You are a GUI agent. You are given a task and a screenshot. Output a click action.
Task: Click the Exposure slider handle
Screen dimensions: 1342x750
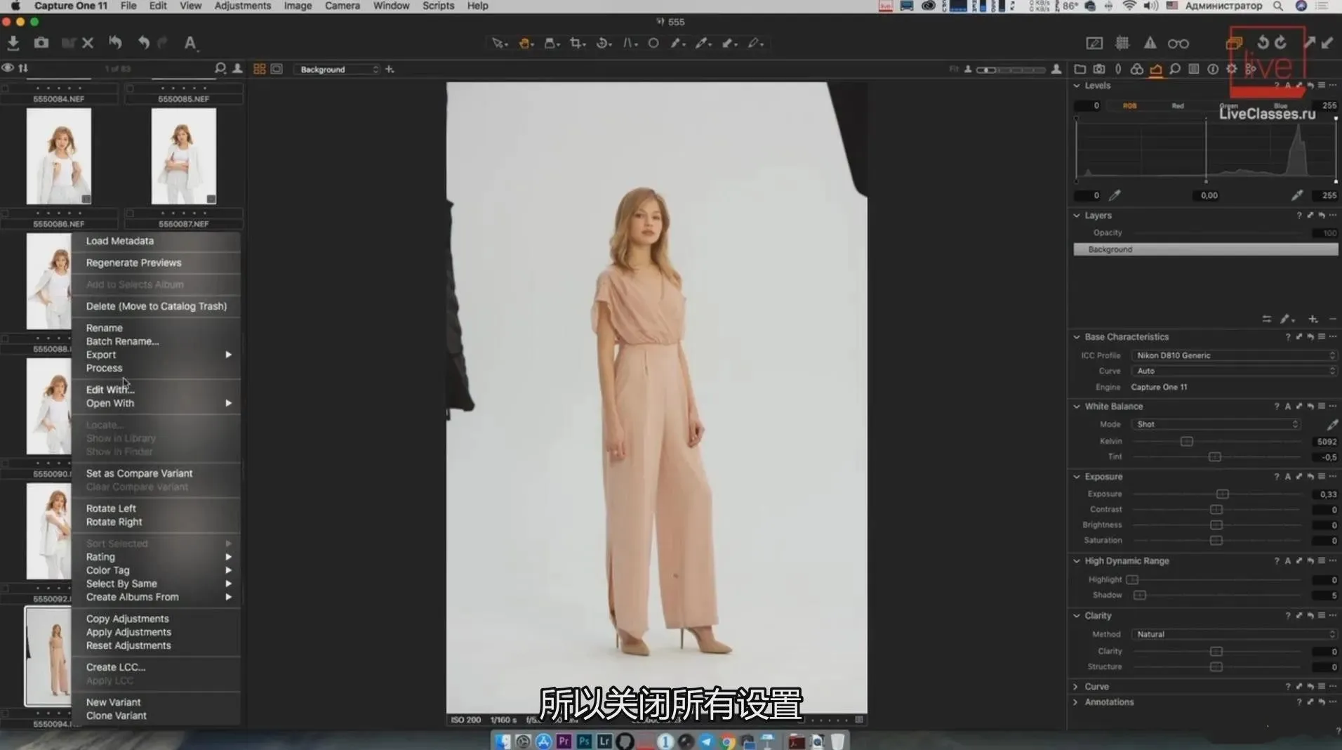click(x=1222, y=494)
